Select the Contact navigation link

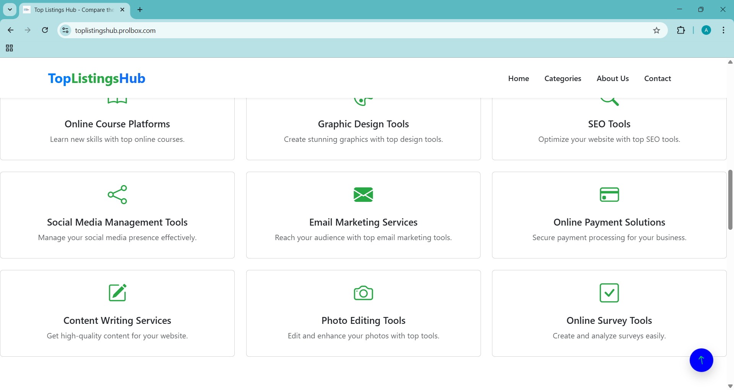click(x=657, y=78)
